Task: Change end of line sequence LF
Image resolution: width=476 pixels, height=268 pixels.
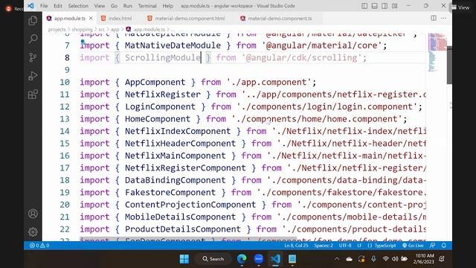Action: 359,245
